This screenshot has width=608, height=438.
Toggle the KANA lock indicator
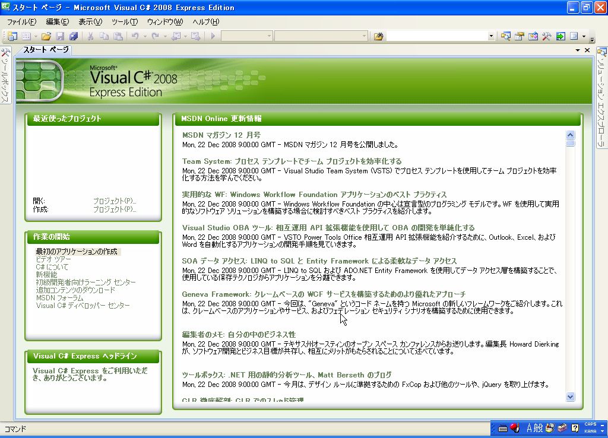pos(590,431)
